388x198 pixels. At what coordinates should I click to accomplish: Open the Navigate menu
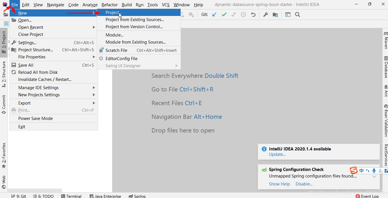pyautogui.click(x=56, y=5)
